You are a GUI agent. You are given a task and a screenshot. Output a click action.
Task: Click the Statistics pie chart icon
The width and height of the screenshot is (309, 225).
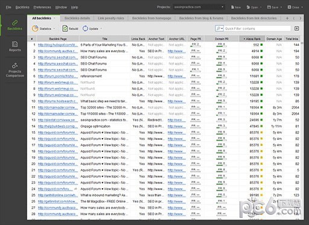35,28
